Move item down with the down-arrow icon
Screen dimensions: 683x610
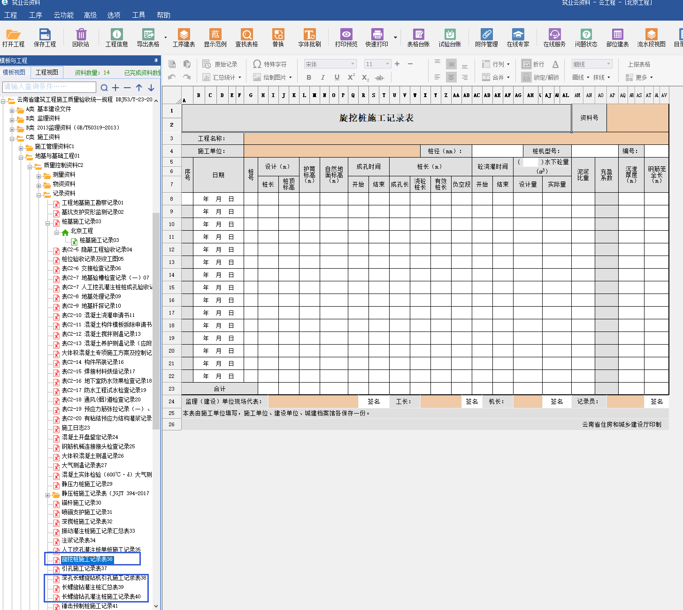point(151,88)
